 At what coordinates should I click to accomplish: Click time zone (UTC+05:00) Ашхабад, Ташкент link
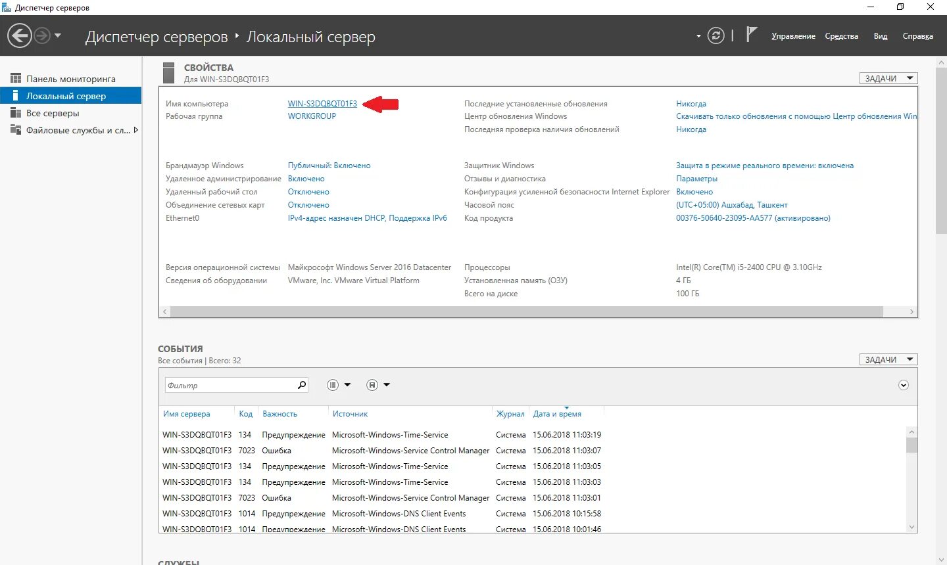[x=731, y=205]
